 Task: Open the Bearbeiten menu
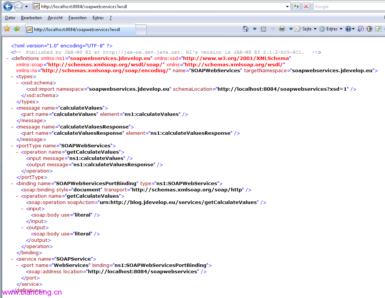point(31,18)
